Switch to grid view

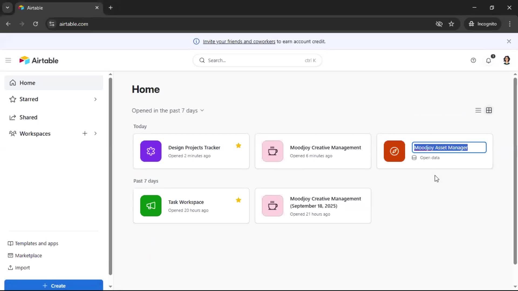tap(489, 110)
